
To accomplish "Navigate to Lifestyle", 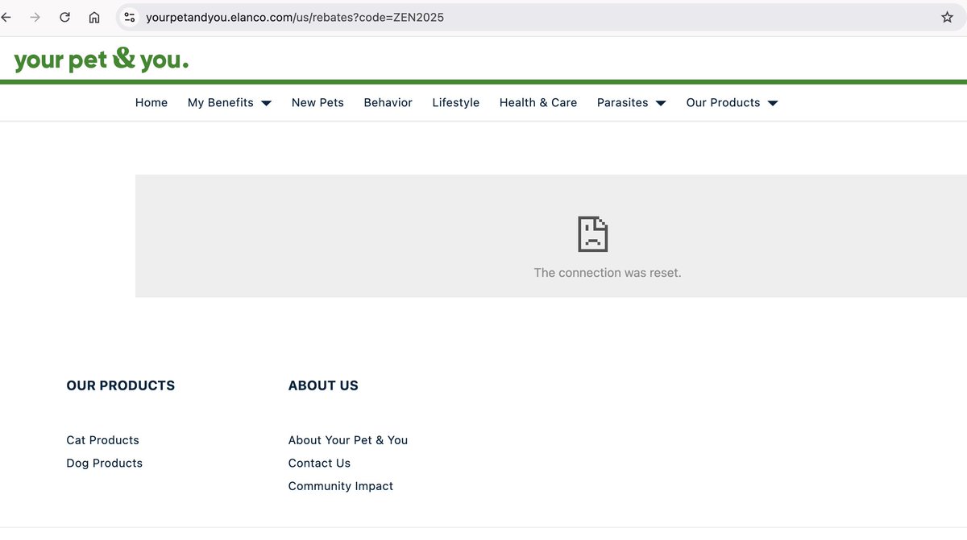I will (x=455, y=102).
